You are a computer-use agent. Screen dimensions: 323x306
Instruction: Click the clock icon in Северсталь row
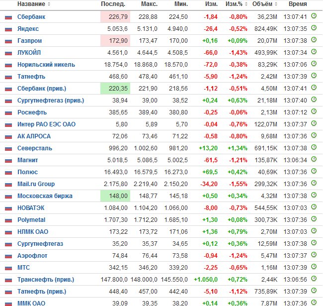(314, 147)
